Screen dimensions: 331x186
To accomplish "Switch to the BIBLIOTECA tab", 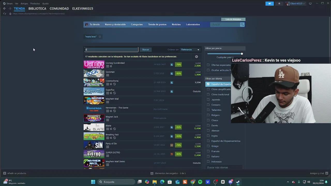I will point(37,9).
